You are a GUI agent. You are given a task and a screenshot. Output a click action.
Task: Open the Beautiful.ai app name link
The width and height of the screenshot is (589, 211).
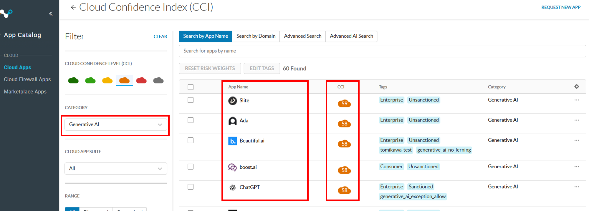point(252,141)
